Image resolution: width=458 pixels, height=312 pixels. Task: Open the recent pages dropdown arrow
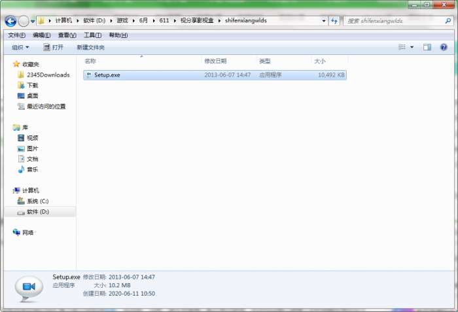[33, 22]
